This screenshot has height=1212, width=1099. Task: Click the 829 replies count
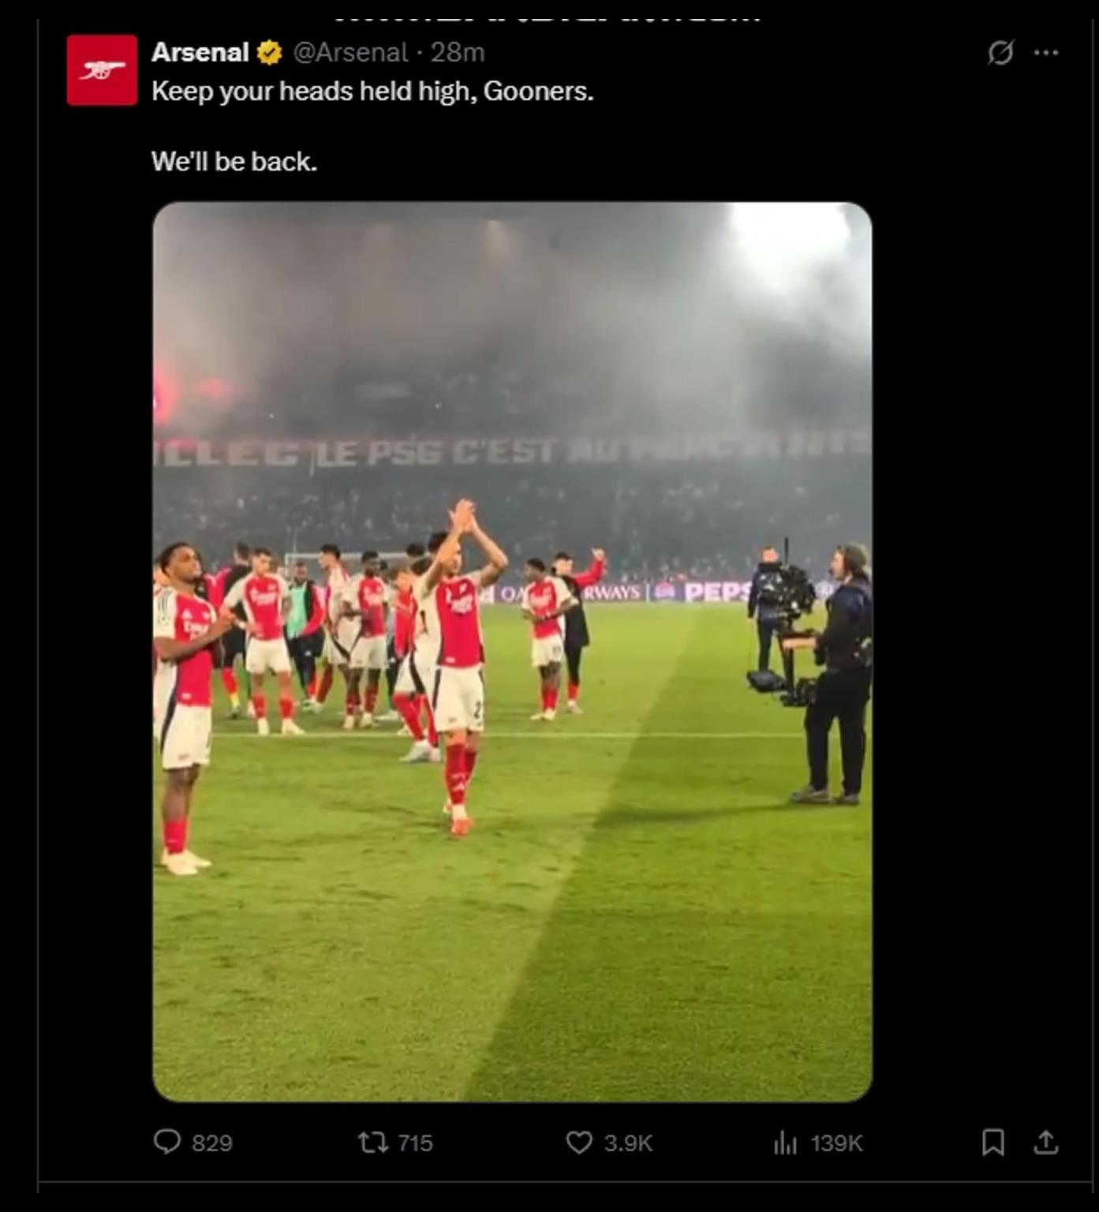click(x=212, y=1143)
